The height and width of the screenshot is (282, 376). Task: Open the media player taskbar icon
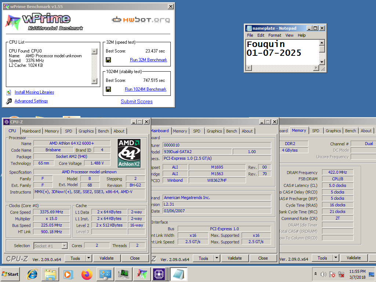[68, 274]
